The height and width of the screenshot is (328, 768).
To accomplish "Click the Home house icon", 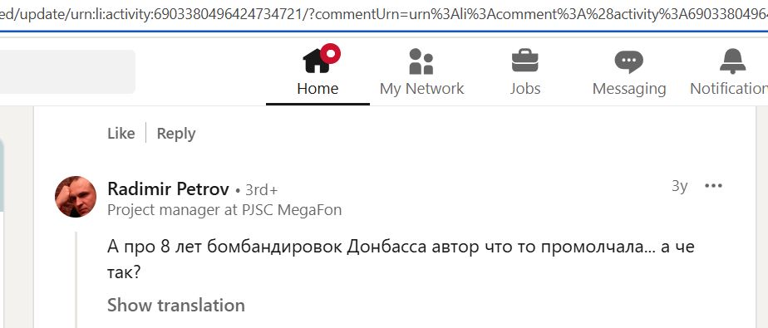I will pyautogui.click(x=317, y=61).
